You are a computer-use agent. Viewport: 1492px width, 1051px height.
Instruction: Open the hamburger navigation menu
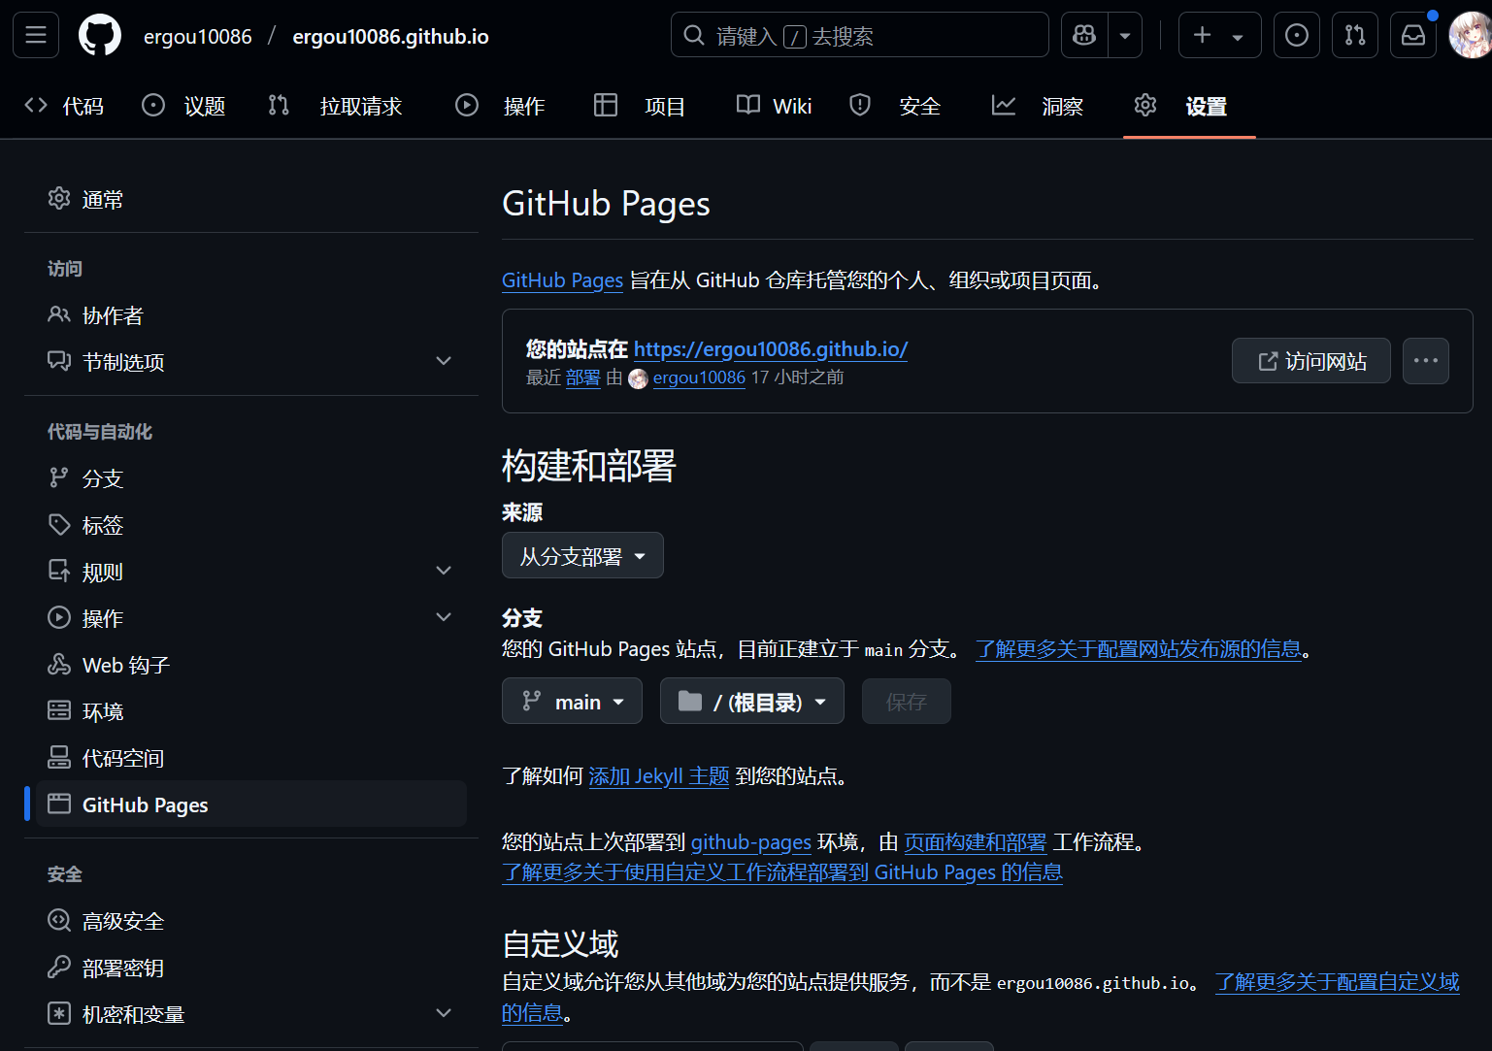(36, 35)
